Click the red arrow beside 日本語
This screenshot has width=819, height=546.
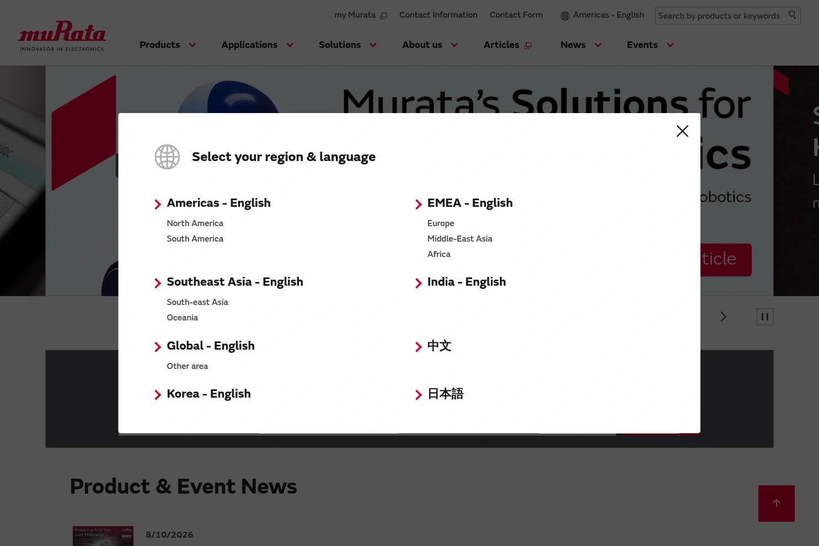pos(419,395)
